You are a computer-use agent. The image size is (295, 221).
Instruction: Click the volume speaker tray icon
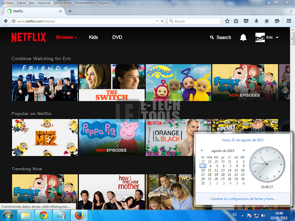click(x=263, y=215)
